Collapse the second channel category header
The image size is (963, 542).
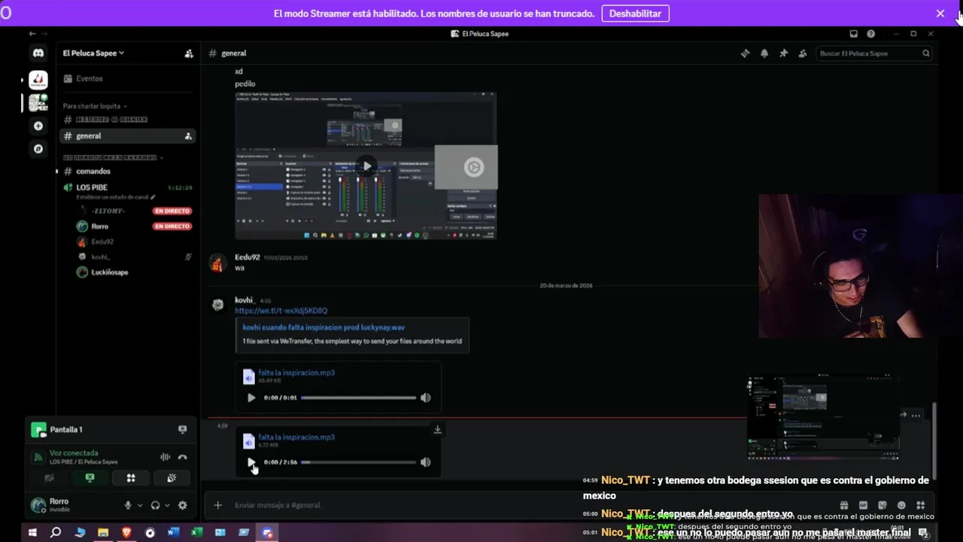[x=113, y=158]
